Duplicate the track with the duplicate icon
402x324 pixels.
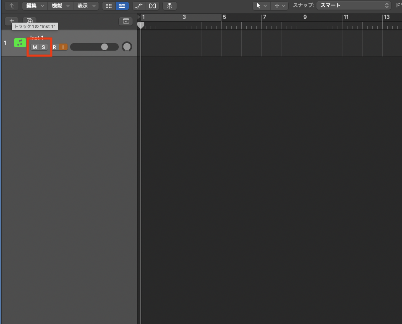pyautogui.click(x=29, y=21)
